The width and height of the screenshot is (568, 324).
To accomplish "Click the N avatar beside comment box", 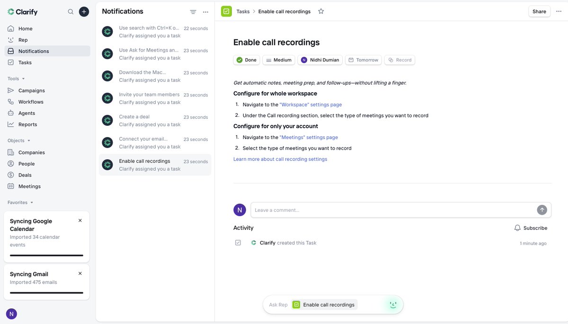I will click(240, 210).
